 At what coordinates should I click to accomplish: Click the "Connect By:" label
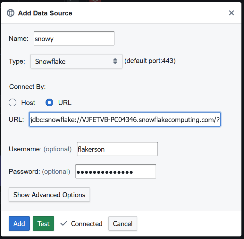[28, 87]
